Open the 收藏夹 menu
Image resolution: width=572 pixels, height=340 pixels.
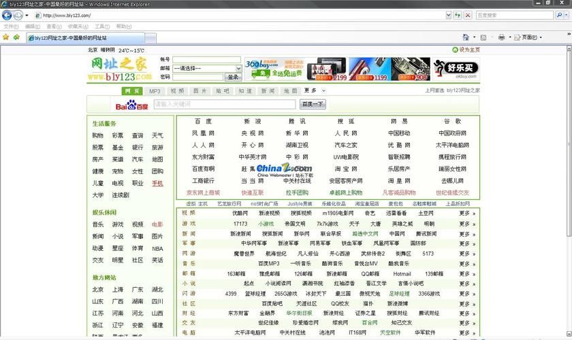[78, 27]
